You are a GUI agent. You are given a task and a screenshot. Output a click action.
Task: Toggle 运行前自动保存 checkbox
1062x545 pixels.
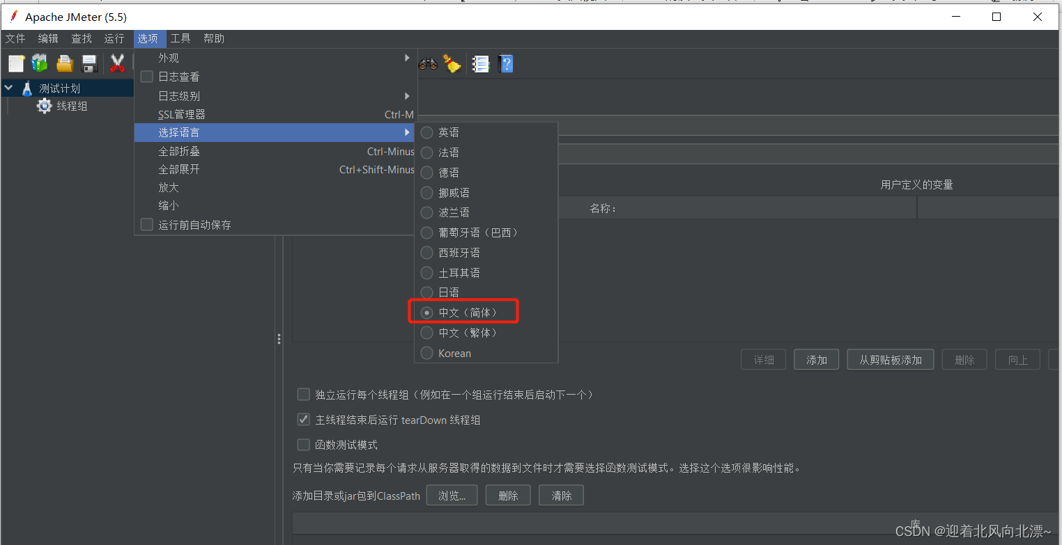[x=147, y=225]
